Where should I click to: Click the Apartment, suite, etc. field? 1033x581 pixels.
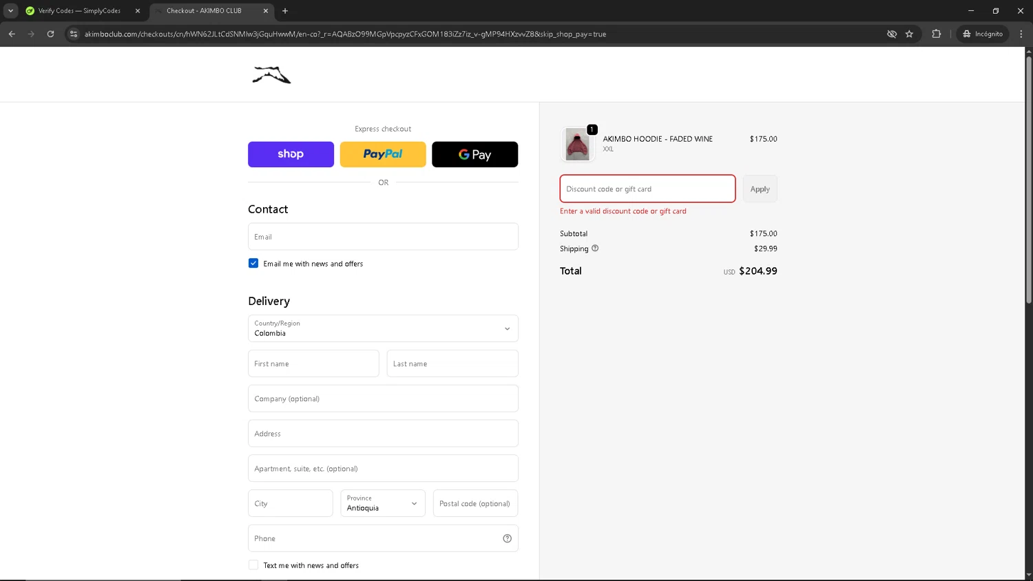click(383, 469)
